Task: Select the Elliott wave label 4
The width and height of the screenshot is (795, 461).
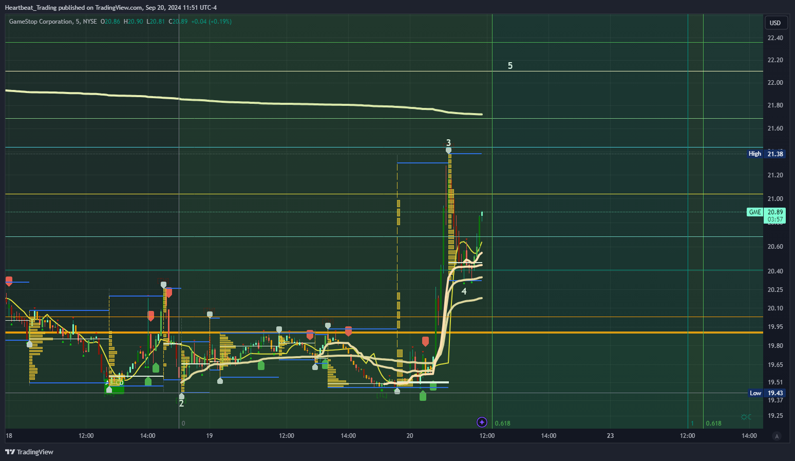Action: 464,291
